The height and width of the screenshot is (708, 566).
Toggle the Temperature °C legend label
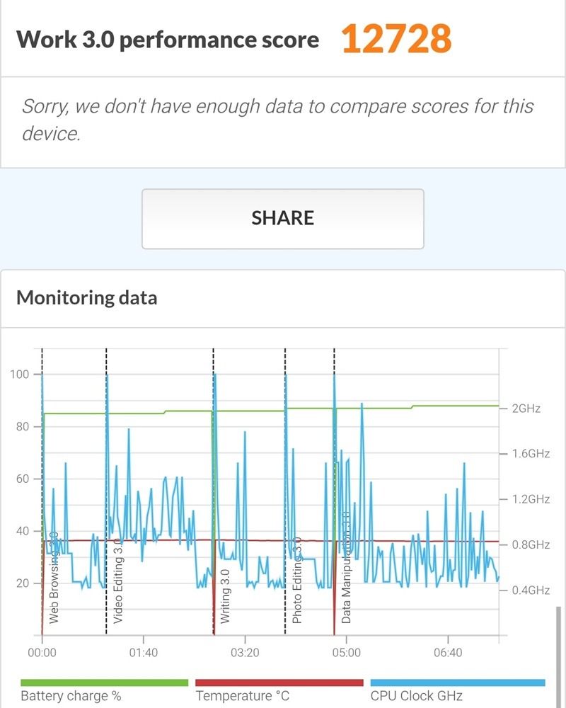243,696
